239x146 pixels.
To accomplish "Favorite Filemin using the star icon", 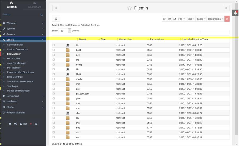I will 130,8.
